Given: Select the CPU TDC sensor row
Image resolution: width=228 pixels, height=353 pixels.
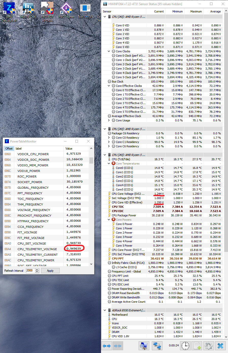Looking at the screenshot, I should coord(162,207).
